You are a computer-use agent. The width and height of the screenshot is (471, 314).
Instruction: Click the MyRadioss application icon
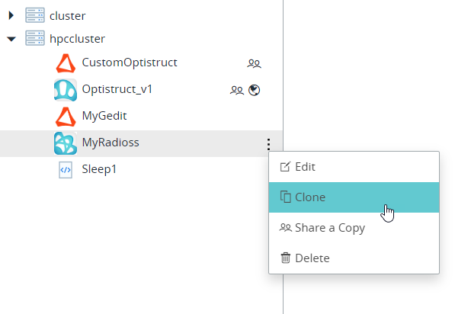66,143
